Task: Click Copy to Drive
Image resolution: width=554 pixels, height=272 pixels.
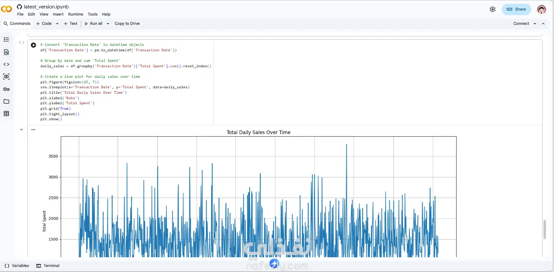Action: pos(127,24)
